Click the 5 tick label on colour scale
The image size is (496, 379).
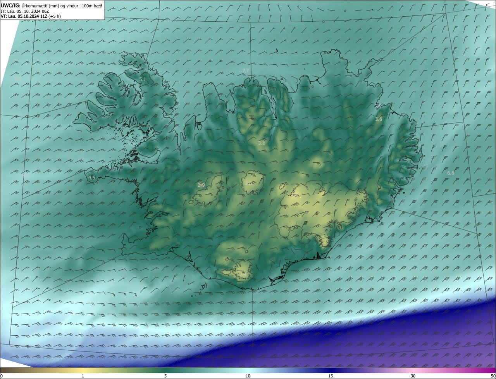[165, 376]
